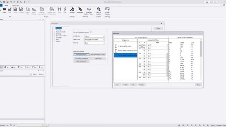Click the Steel Joists button
Screen dimensions: 226x127
(x=98, y=58)
